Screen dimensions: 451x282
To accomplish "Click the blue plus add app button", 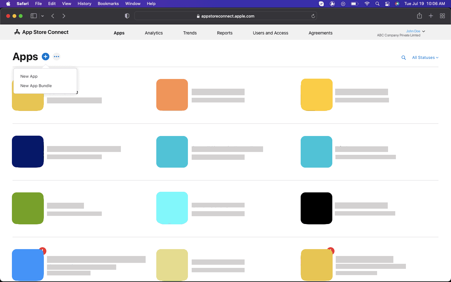I will 45,57.
